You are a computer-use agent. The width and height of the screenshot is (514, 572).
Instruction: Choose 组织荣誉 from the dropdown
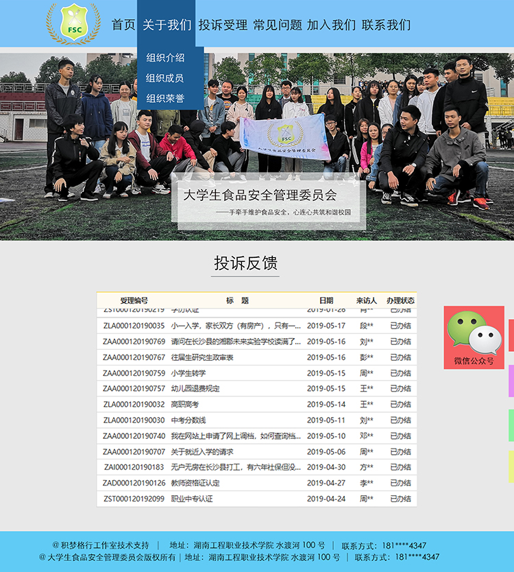click(x=165, y=99)
